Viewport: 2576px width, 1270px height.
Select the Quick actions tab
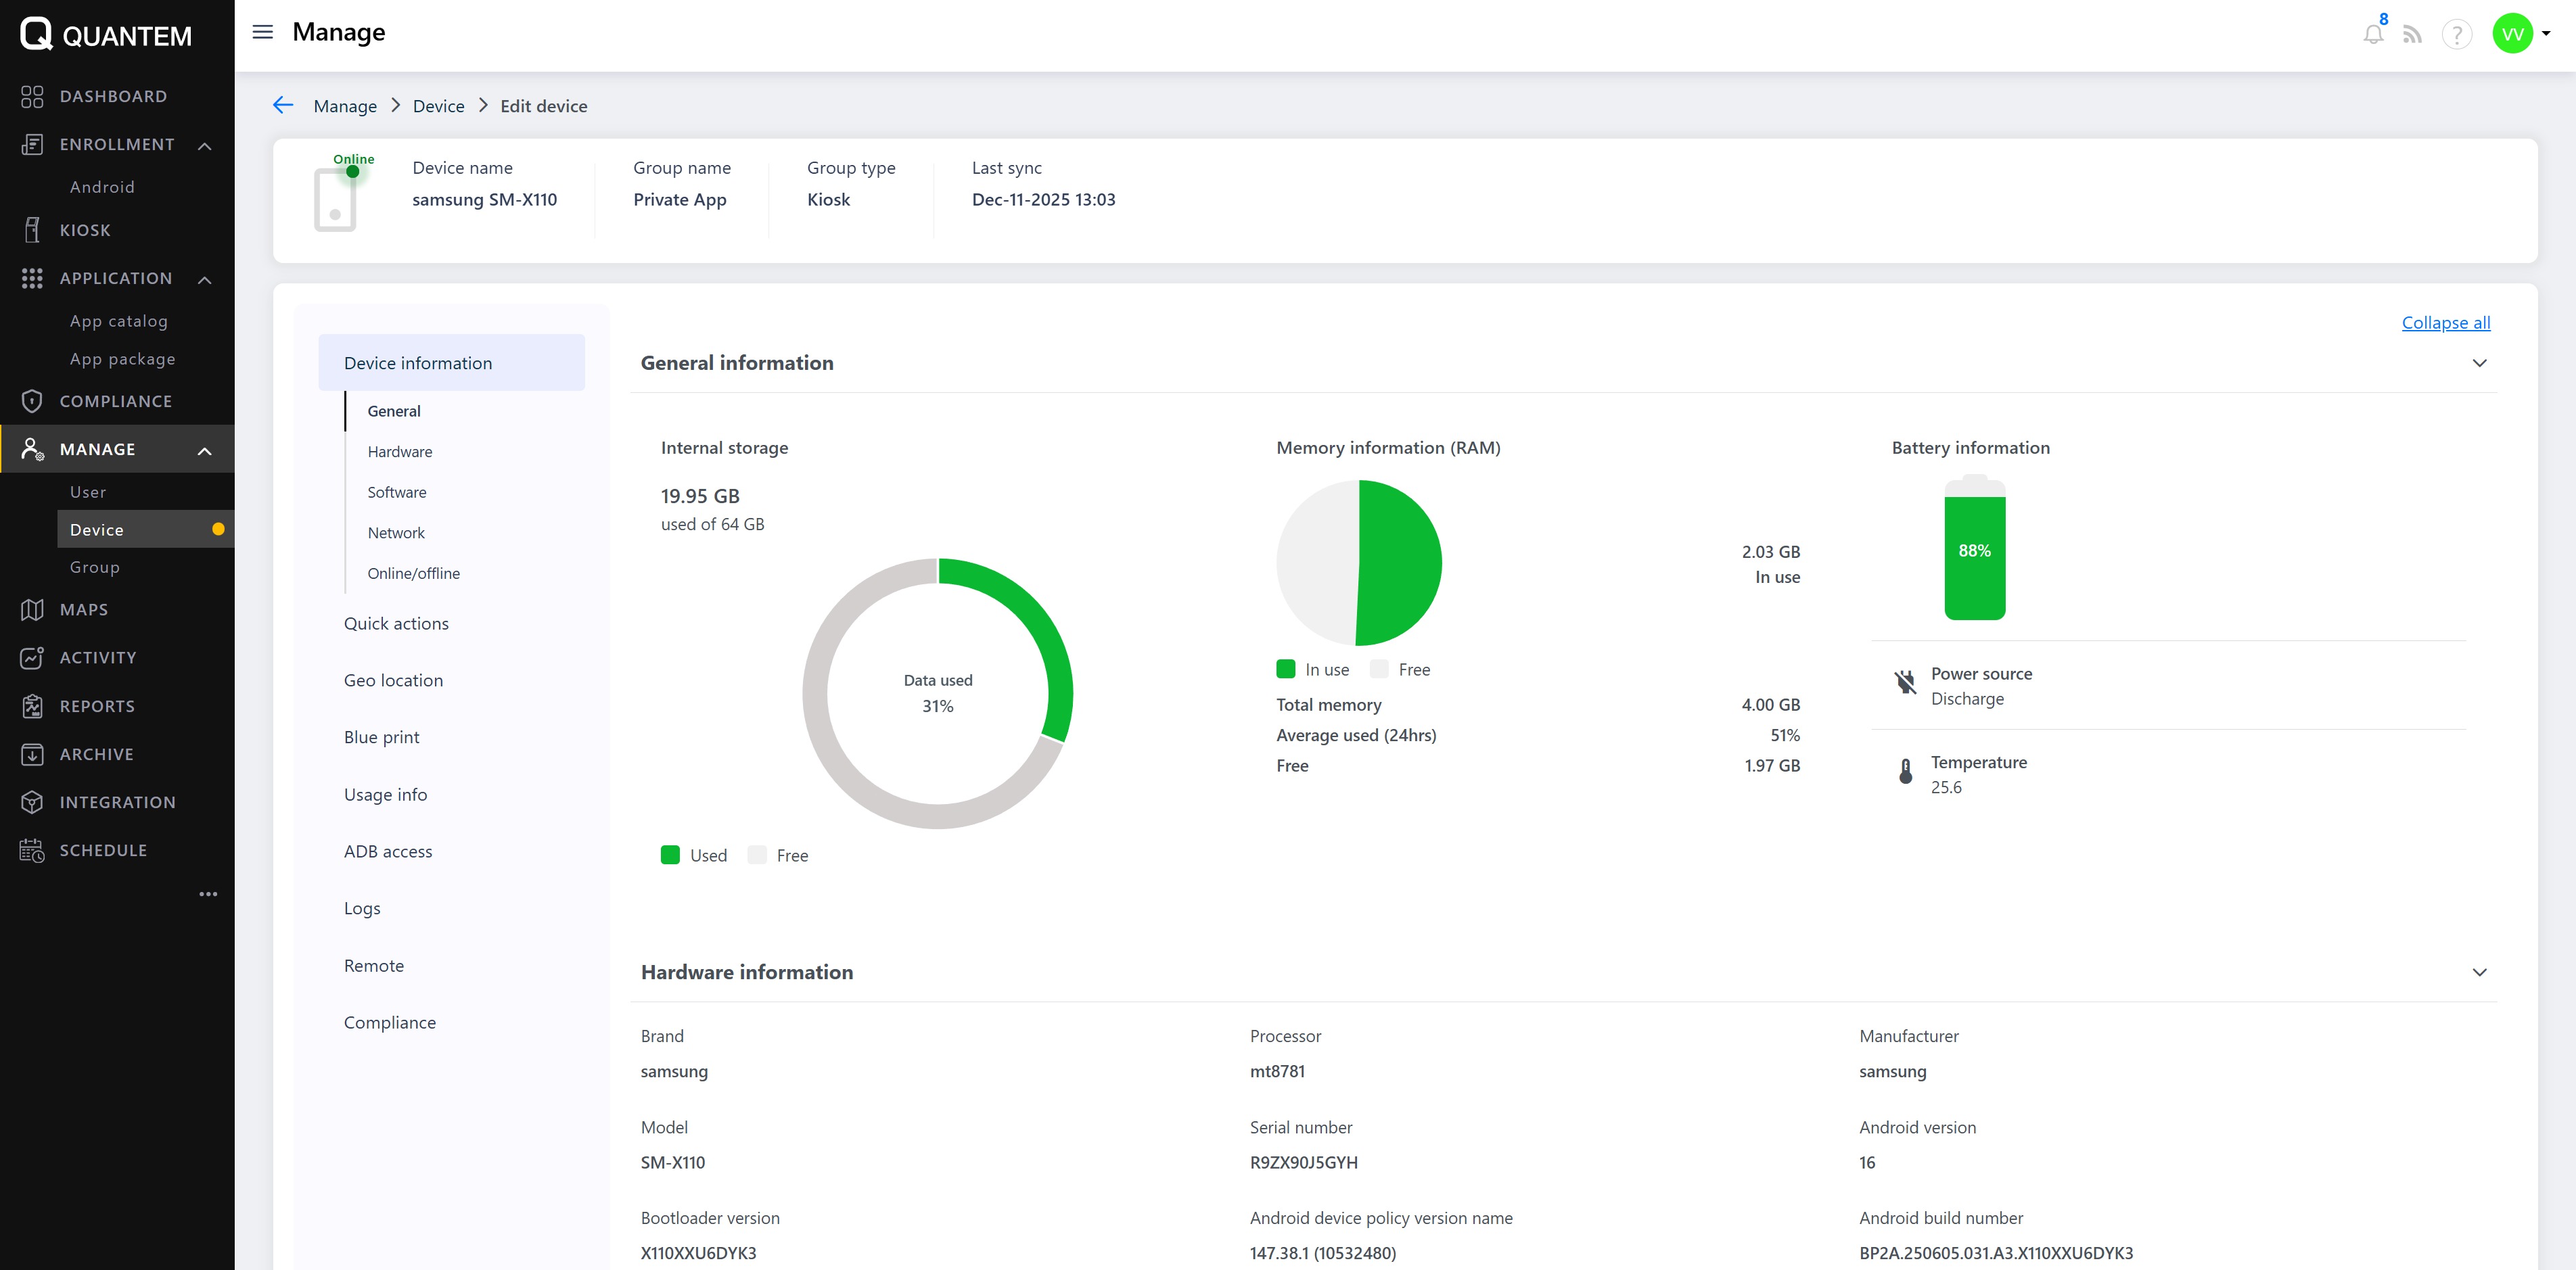tap(396, 623)
